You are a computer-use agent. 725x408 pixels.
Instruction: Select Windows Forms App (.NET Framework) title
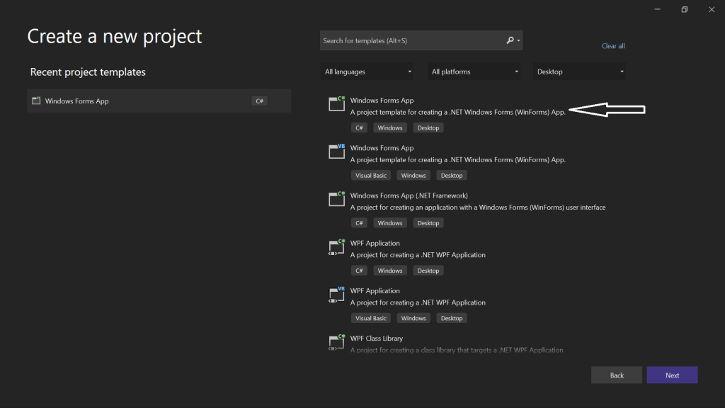(x=409, y=195)
